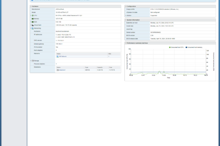Click the datastore1 icon in Datastores table
Viewport: 220px width, 146px height.
point(58,70)
